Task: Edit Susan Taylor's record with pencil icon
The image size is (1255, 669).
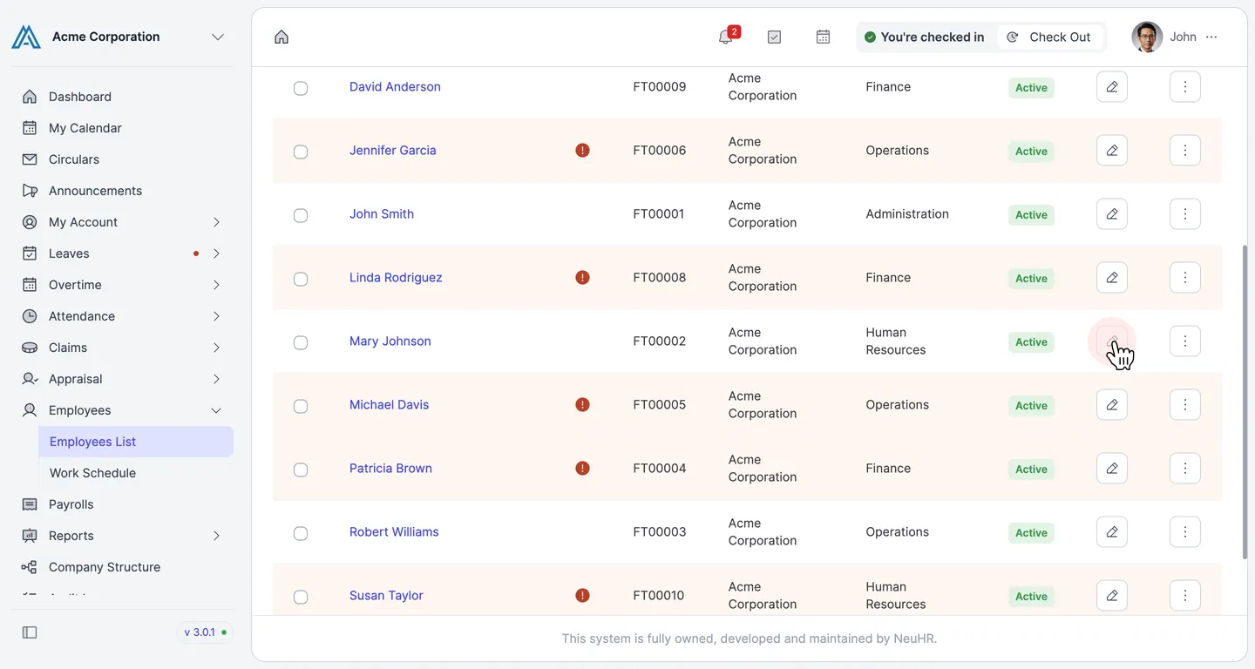Action: 1112,596
